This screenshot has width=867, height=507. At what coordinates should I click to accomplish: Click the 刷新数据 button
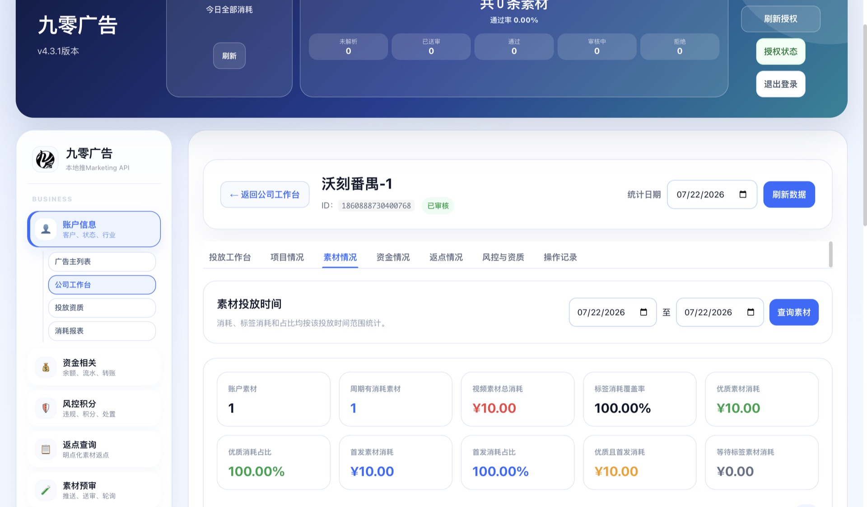tap(789, 194)
